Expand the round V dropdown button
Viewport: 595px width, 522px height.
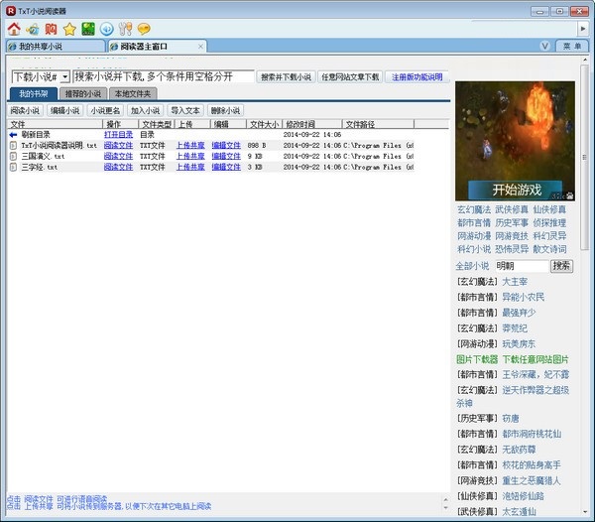[545, 47]
